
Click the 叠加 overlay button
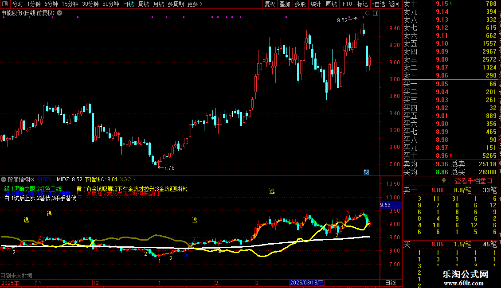pyautogui.click(x=285, y=4)
